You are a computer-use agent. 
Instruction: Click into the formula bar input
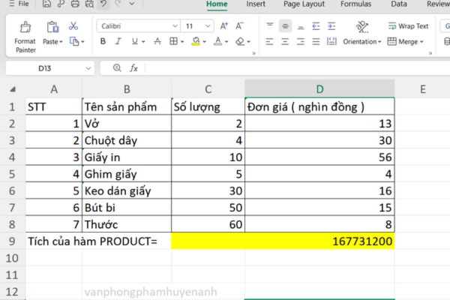(x=298, y=68)
